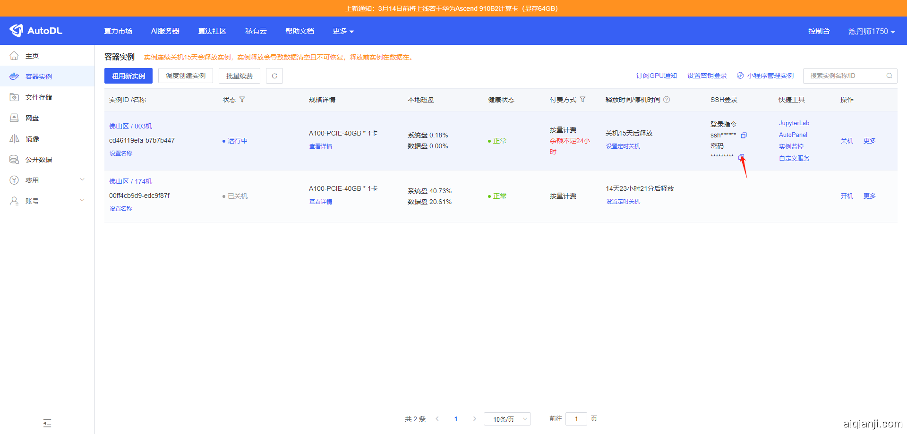The image size is (907, 434).
Task: Collapse the sidebar using bottom-left icon
Action: coord(47,423)
